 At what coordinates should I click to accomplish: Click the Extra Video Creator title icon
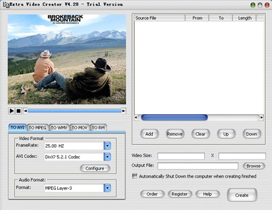click(x=6, y=5)
